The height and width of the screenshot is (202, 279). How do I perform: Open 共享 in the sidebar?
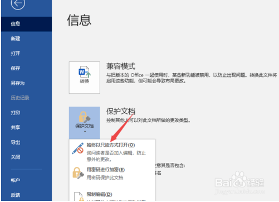(27, 127)
